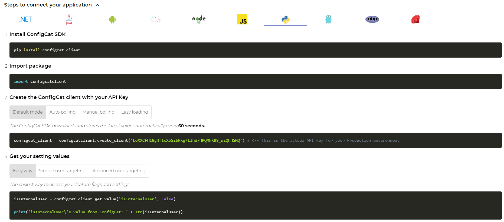
Task: Click the Production environment API key comment
Action: (323, 140)
